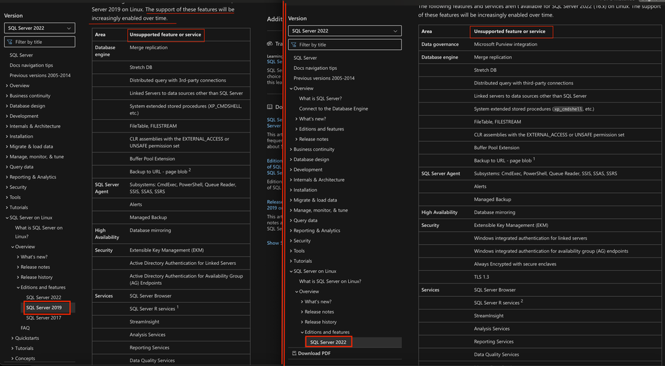
Task: Select SQL Server 2017 in the navigation tree
Action: (44, 317)
